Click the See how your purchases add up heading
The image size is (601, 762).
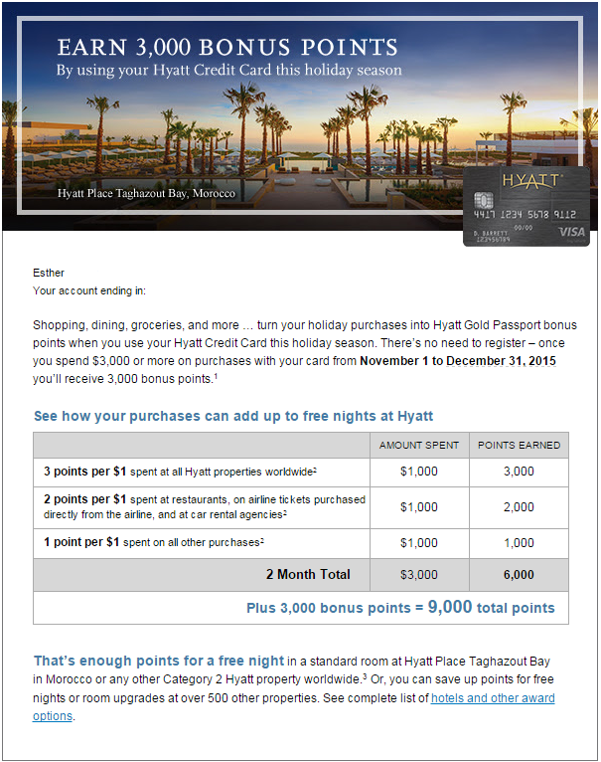pos(233,415)
